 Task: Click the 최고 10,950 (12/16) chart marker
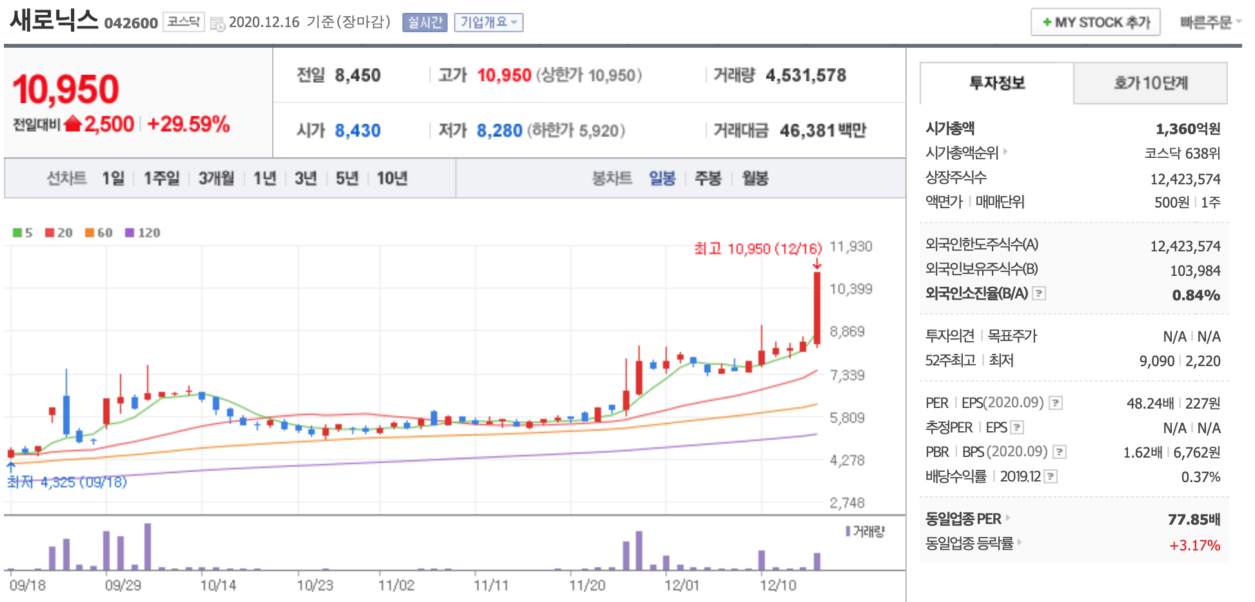(758, 249)
